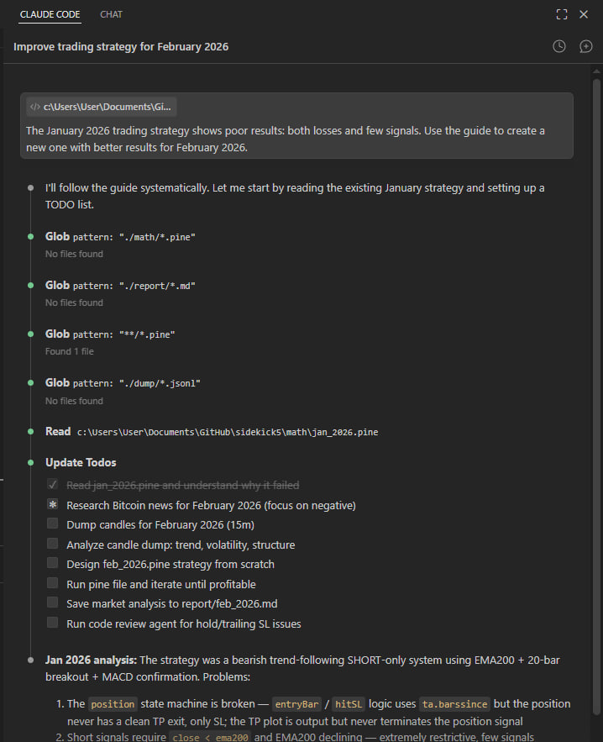Check the Dump candles for February 2026 box
This screenshot has width=603, height=742.
pyautogui.click(x=52, y=524)
